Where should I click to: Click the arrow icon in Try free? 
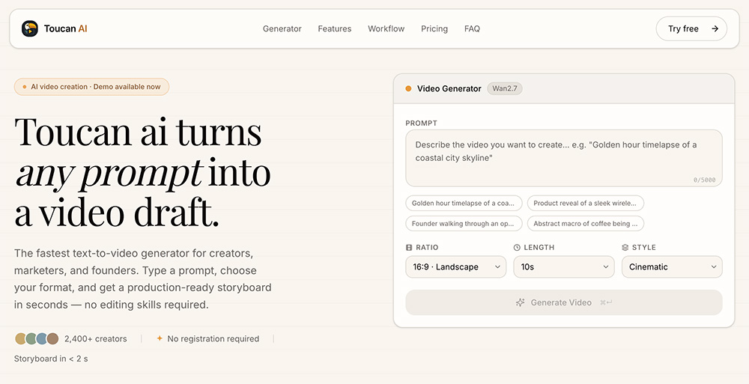[x=715, y=28]
